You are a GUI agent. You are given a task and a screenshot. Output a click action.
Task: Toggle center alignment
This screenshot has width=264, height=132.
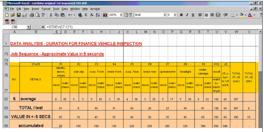pyautogui.click(x=206, y=15)
